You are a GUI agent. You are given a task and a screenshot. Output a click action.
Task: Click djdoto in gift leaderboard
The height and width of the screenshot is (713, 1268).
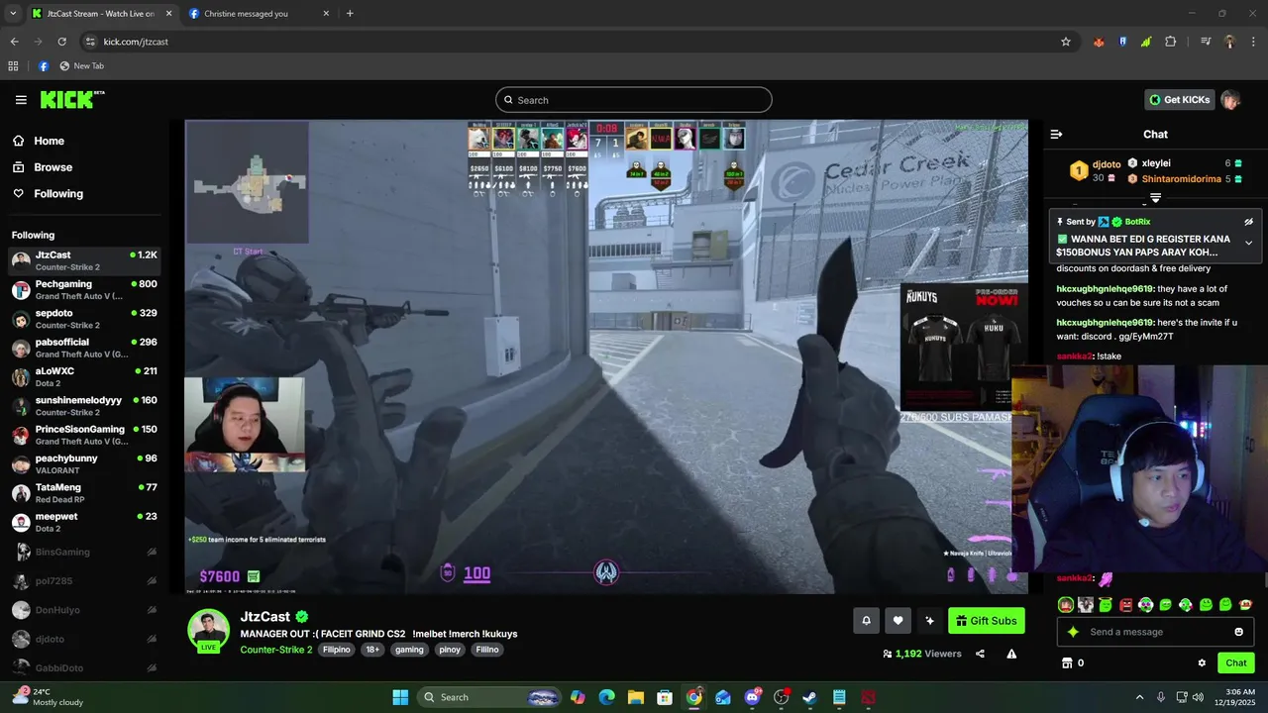pyautogui.click(x=1106, y=164)
